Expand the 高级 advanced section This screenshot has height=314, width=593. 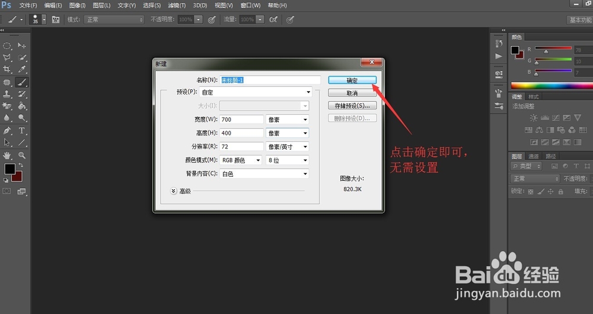(173, 191)
